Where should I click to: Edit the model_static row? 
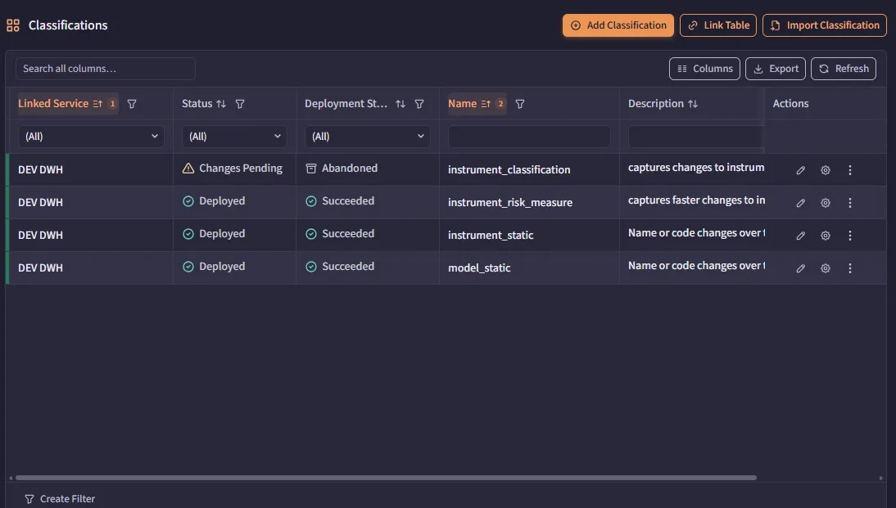click(x=800, y=268)
